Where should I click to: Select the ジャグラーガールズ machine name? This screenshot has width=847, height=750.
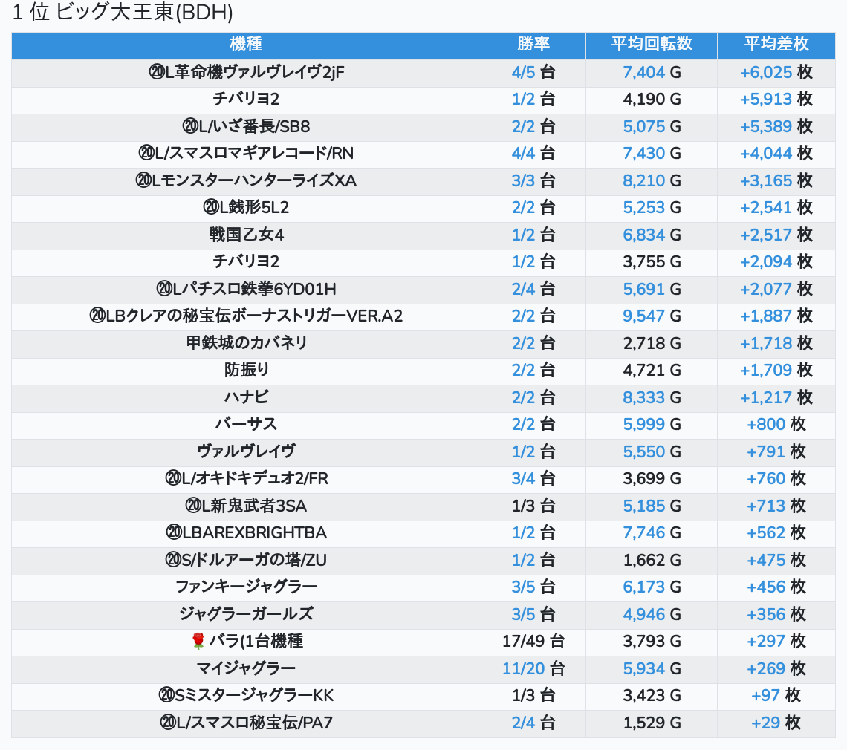(x=246, y=614)
